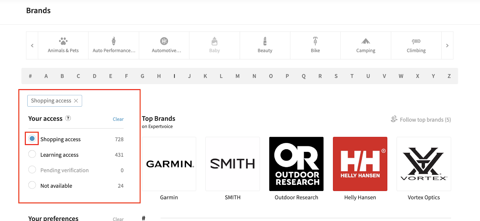Click the Camping category label
480x221 pixels.
tap(366, 50)
